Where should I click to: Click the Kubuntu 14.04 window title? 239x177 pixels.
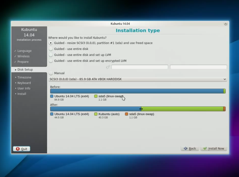(120, 24)
